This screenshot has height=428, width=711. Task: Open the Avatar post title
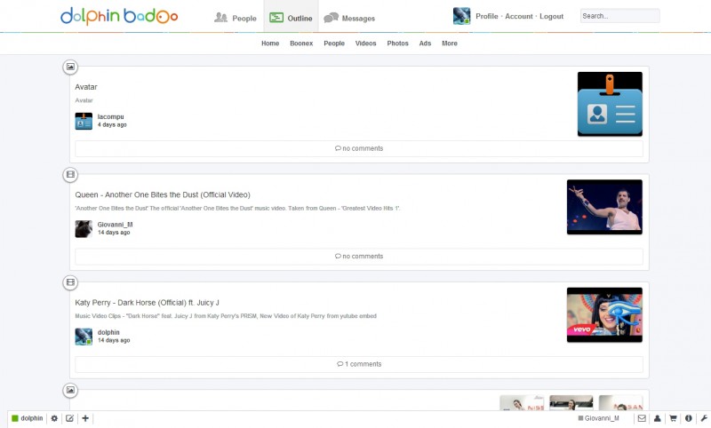click(x=86, y=87)
